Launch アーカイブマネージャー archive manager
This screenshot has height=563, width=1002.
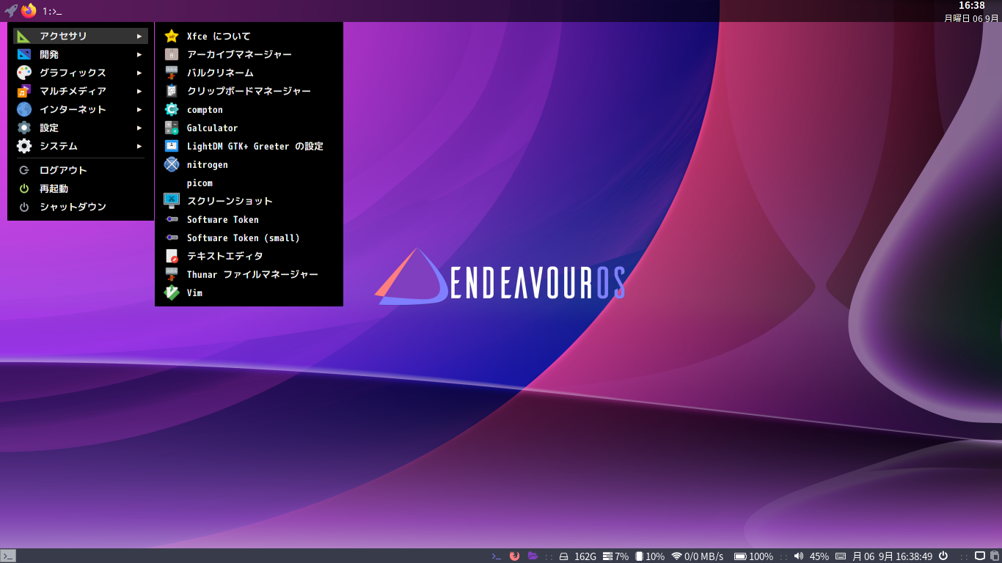click(x=249, y=54)
